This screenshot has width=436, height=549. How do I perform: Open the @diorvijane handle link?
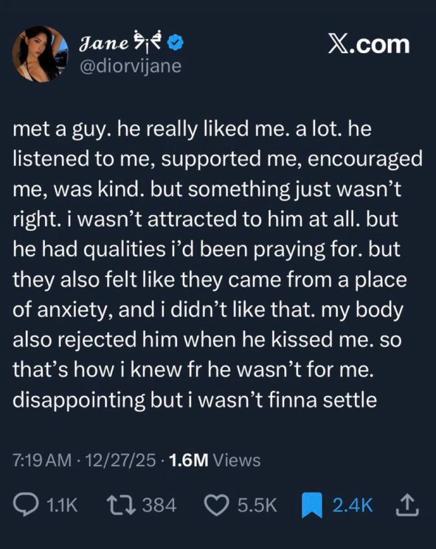(130, 66)
